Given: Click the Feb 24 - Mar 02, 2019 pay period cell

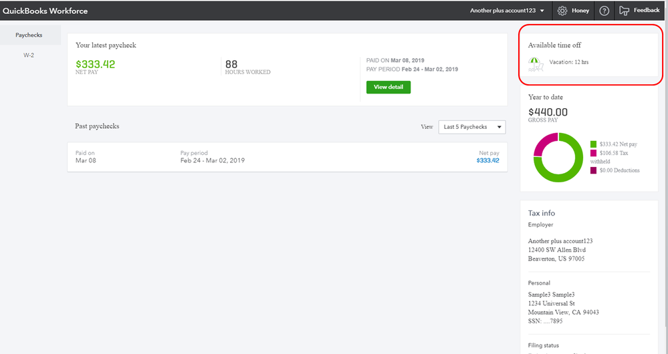Looking at the screenshot, I should point(213,160).
